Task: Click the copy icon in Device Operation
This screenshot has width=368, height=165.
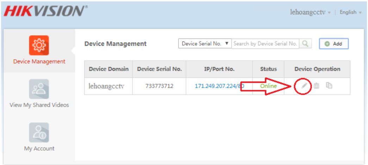Action: pos(329,86)
